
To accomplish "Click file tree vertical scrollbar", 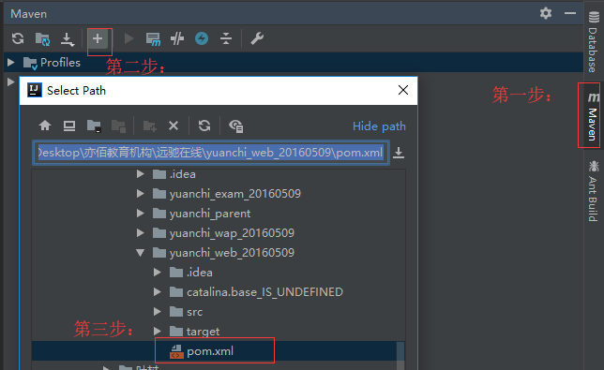I will pos(400,355).
